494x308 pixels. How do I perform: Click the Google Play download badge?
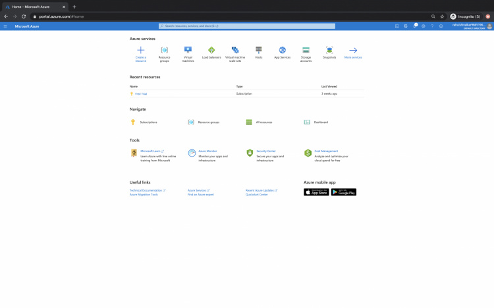(x=343, y=192)
